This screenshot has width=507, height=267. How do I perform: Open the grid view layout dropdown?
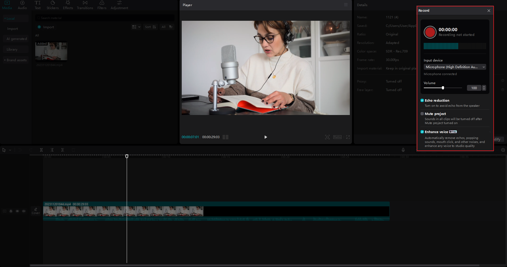(136, 27)
